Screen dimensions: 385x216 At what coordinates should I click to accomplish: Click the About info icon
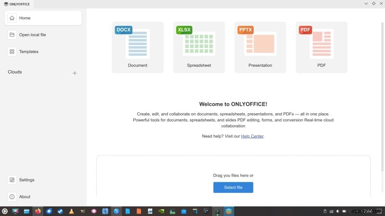[12, 197]
